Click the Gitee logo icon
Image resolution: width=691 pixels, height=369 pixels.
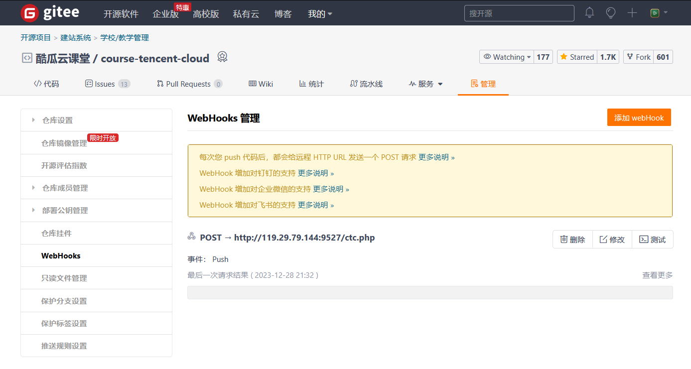(x=29, y=13)
